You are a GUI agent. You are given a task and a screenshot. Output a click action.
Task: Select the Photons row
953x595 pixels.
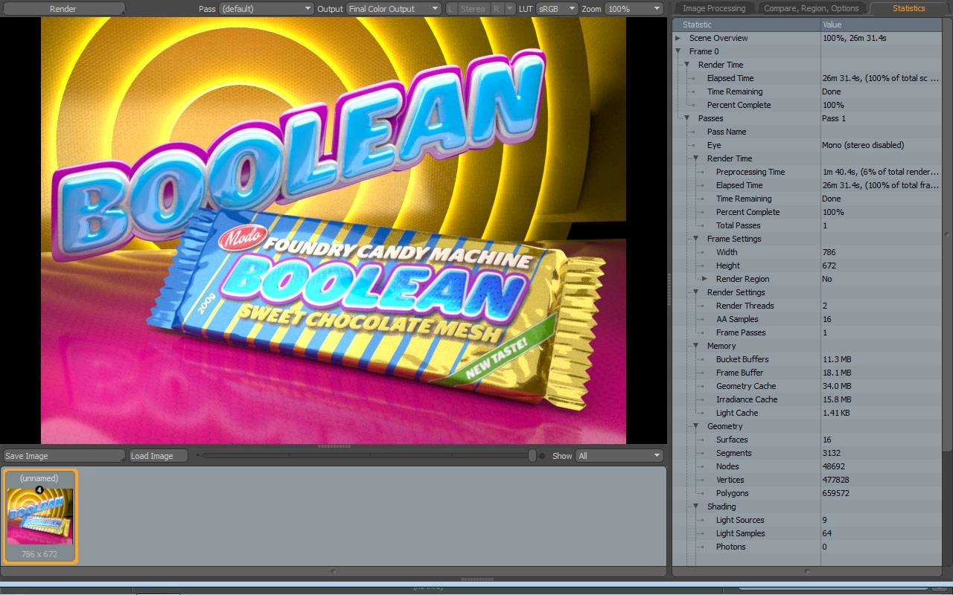[807, 547]
